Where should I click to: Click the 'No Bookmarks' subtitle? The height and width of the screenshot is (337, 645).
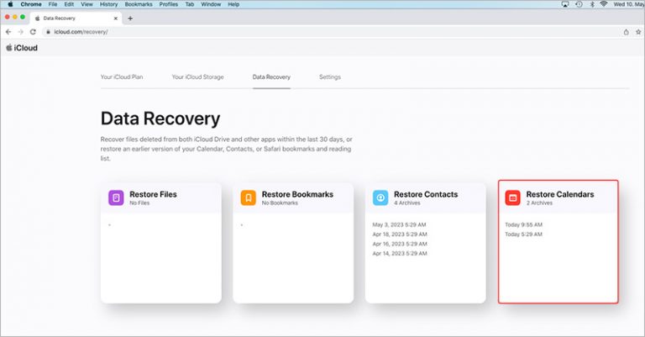coord(280,203)
